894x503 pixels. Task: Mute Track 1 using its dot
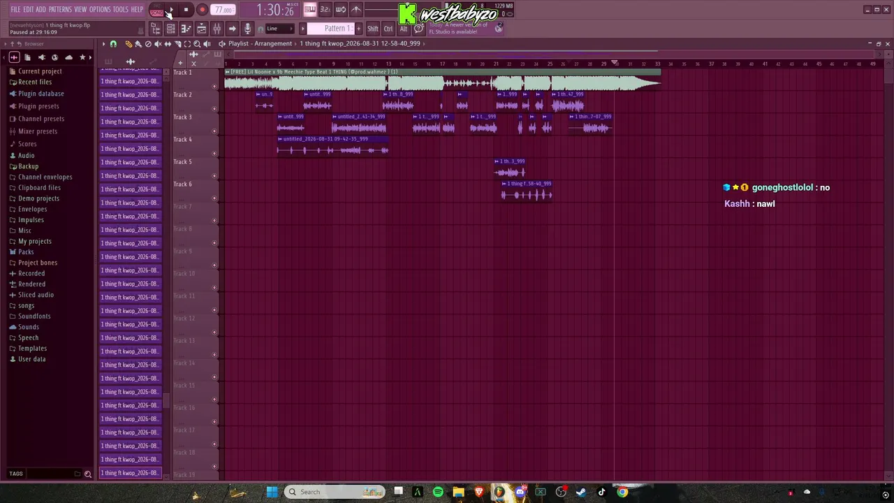(x=214, y=87)
